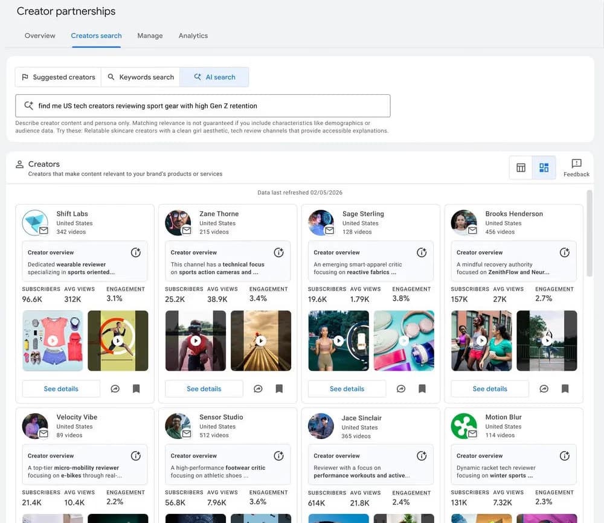The height and width of the screenshot is (523, 604).
Task: Share Brooks Henderson creator card
Action: point(544,389)
